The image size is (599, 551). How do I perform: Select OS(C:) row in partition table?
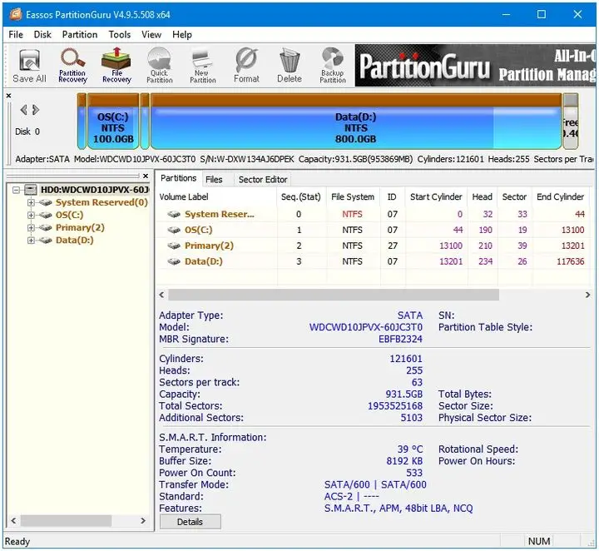373,230
